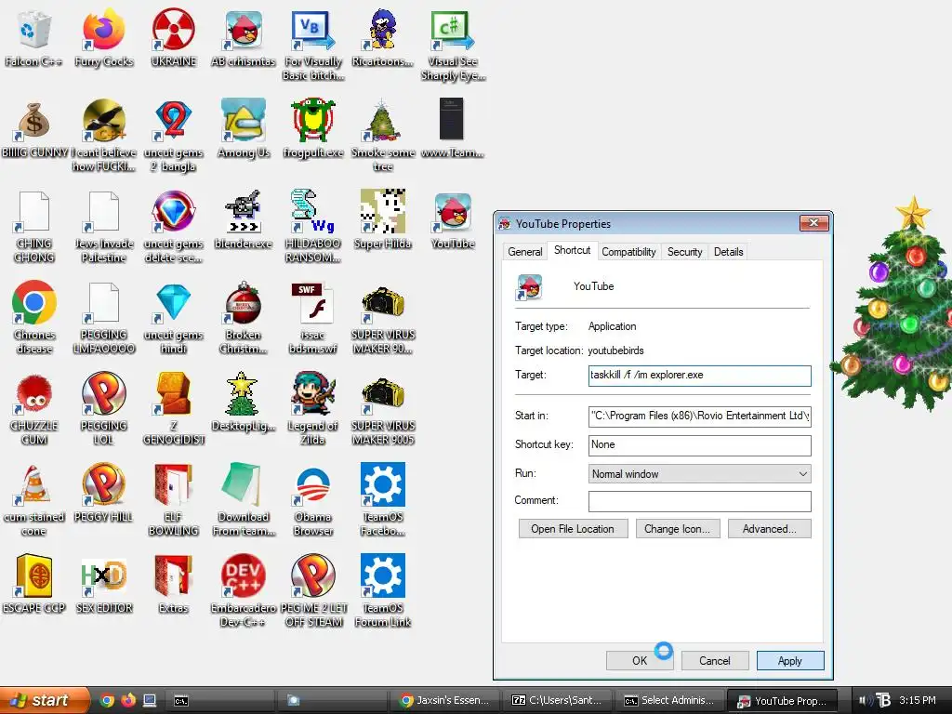Switch to the Compatibility tab
952x714 pixels.
coord(628,251)
